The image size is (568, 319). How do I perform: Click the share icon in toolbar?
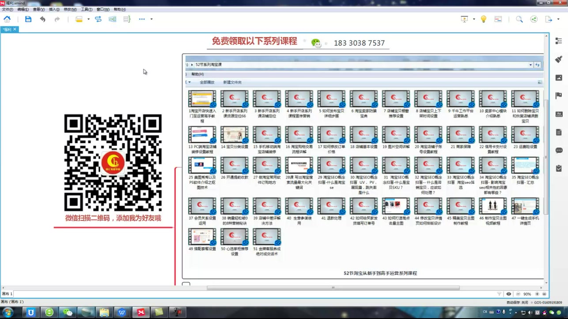pyautogui.click(x=534, y=19)
